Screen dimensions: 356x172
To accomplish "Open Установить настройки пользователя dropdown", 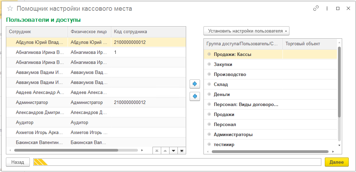I will tap(246, 31).
